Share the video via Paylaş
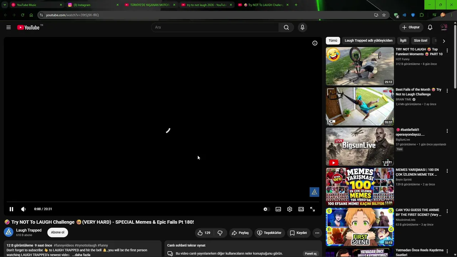This screenshot has height=257, width=457. pos(240,233)
